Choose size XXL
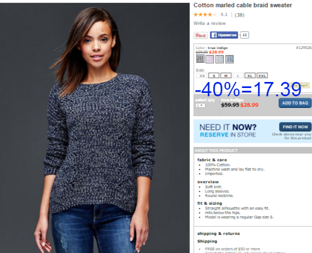 coord(262,75)
